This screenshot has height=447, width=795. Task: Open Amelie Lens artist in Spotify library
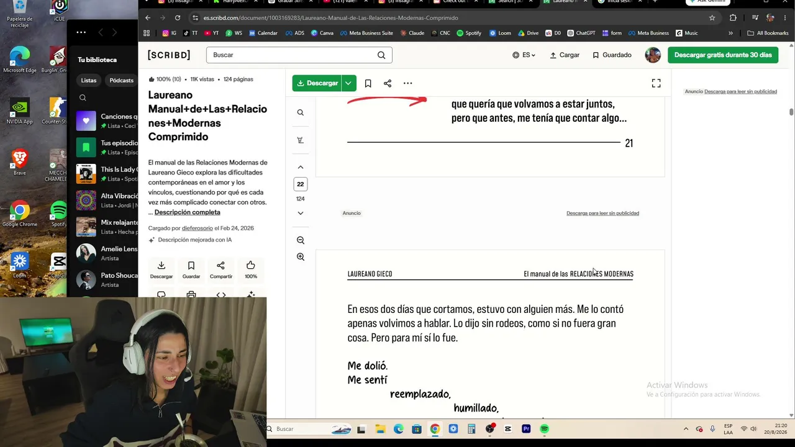tap(107, 253)
